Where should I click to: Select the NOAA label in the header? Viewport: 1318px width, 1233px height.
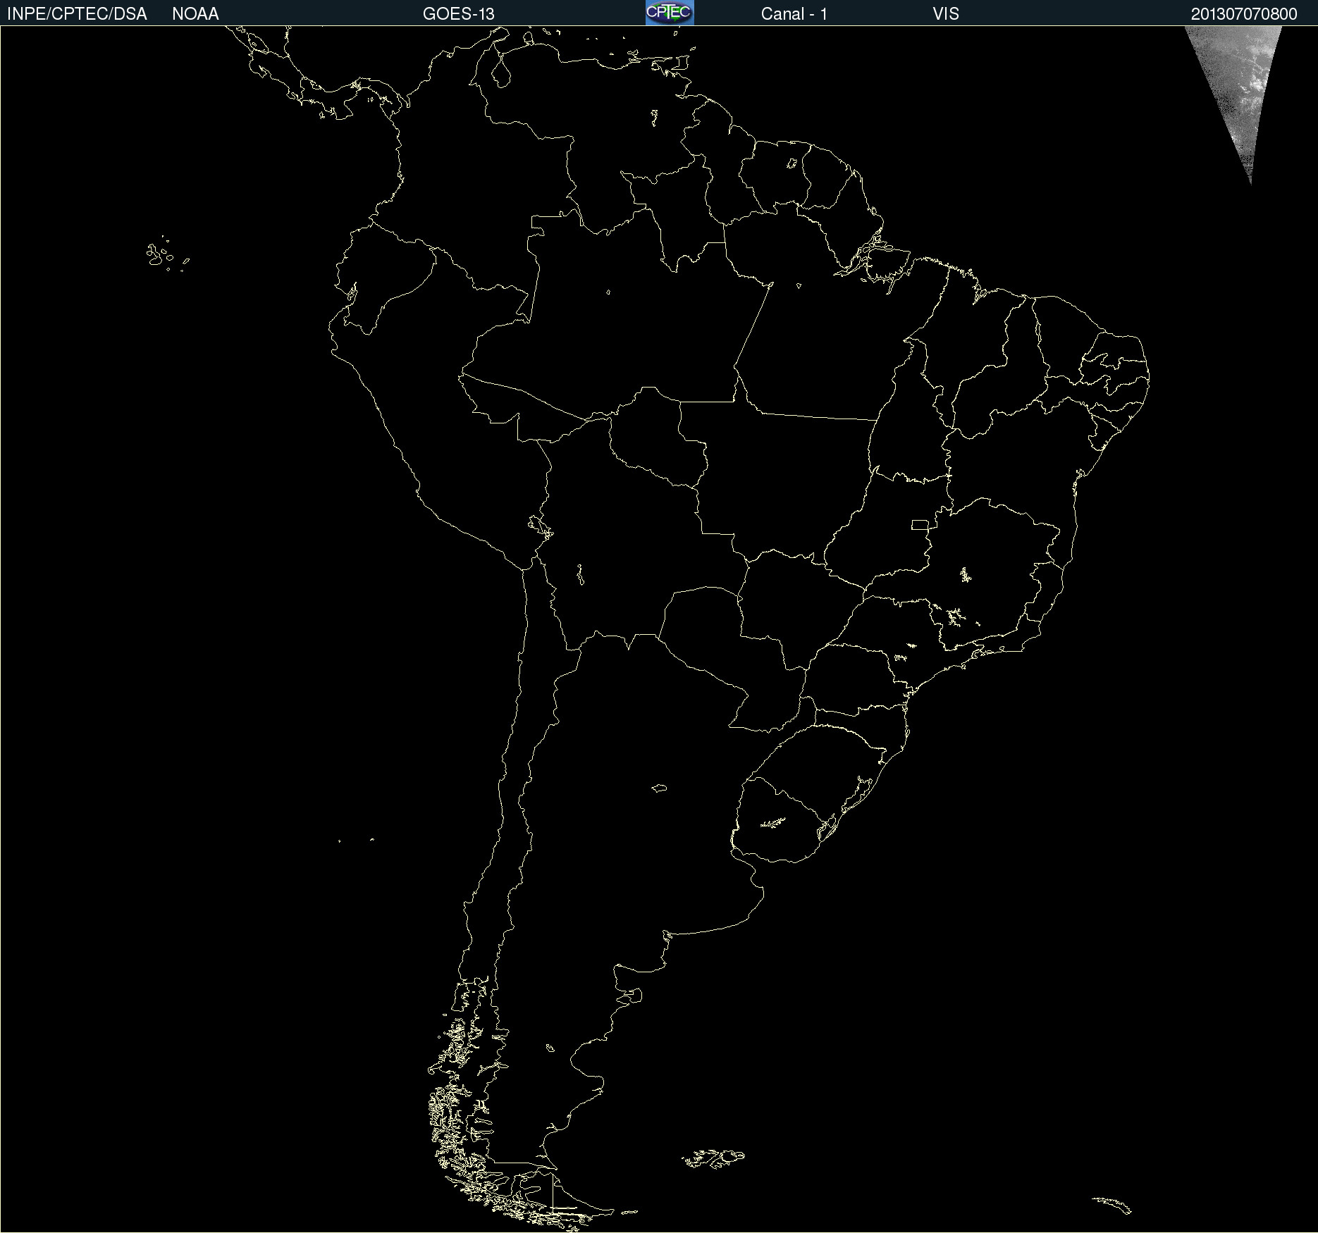[195, 14]
